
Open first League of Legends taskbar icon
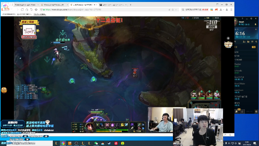click(56, 143)
